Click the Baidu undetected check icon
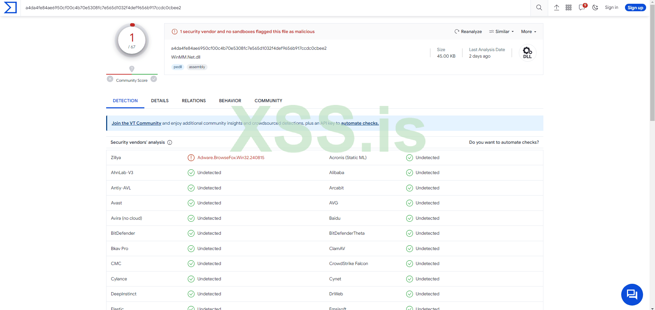 410,218
